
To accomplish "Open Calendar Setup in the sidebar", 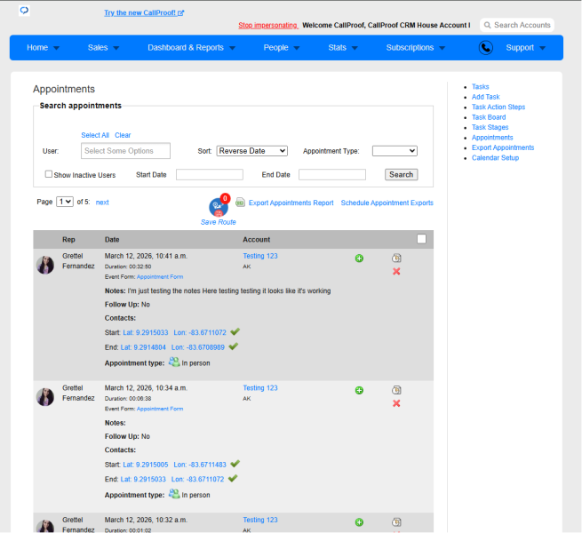I will [x=495, y=158].
